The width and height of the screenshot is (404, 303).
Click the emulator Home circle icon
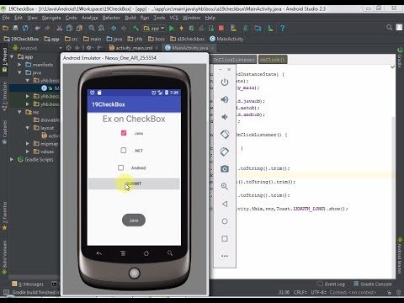point(225,221)
